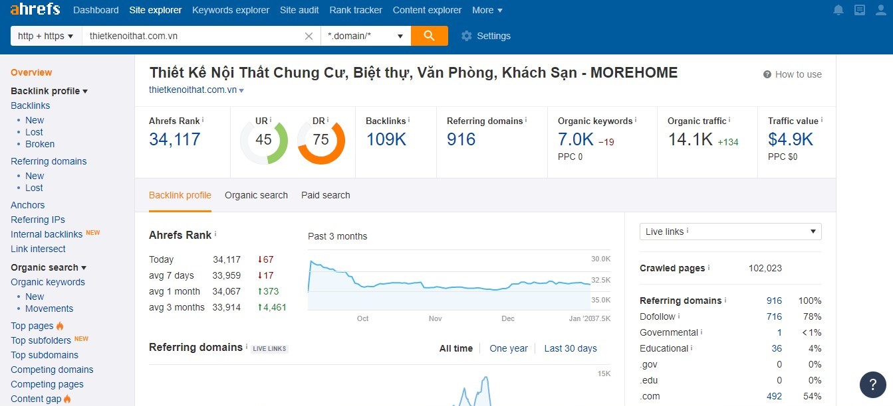
Task: Open notifications bell icon
Action: tap(838, 10)
